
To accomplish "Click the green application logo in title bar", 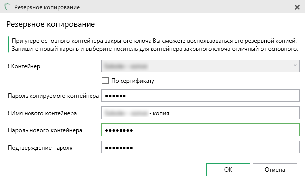I will coord(7,7).
